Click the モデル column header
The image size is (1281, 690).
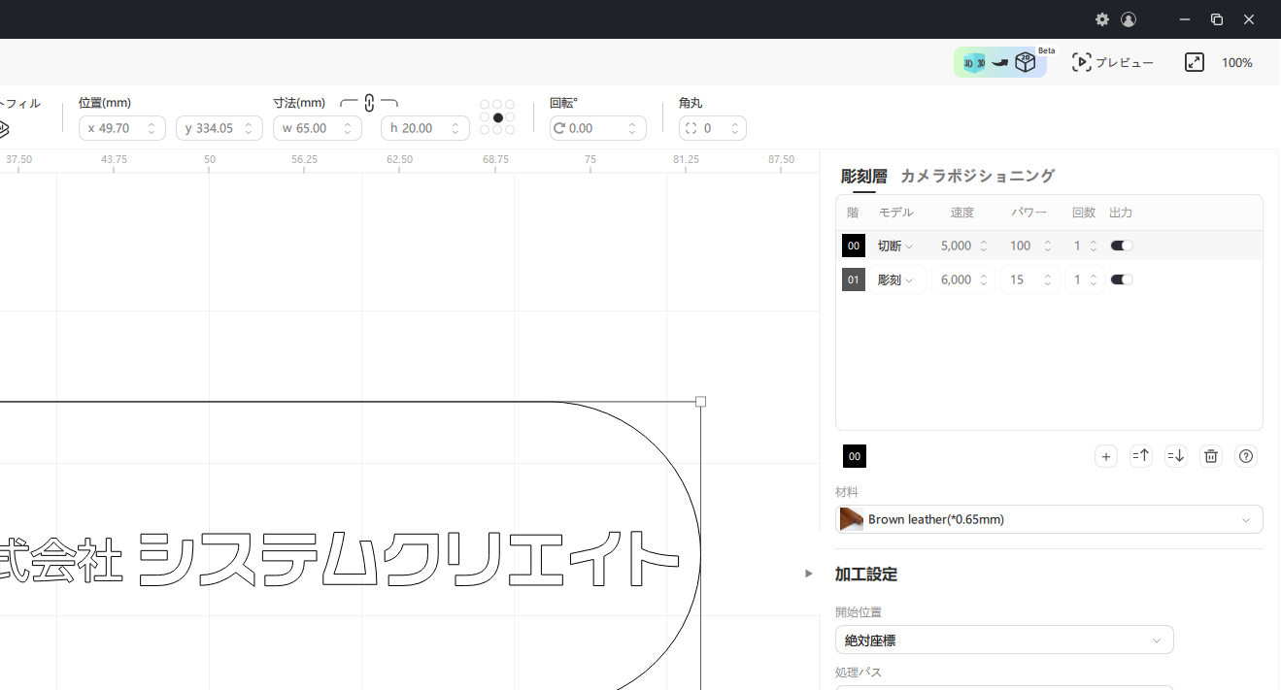(896, 213)
